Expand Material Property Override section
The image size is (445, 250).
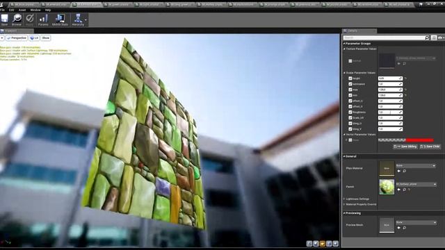pyautogui.click(x=344, y=204)
